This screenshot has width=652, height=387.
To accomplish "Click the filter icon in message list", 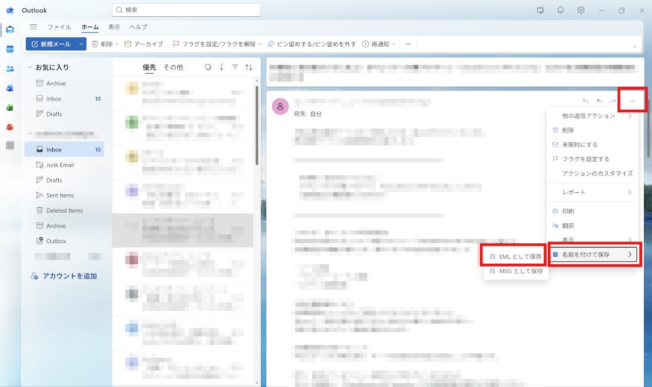I will [x=235, y=67].
